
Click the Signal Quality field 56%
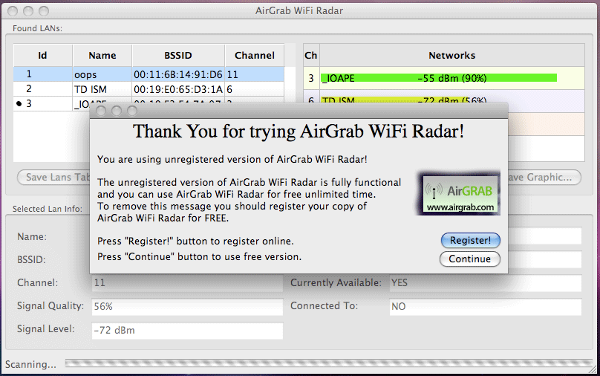click(187, 307)
